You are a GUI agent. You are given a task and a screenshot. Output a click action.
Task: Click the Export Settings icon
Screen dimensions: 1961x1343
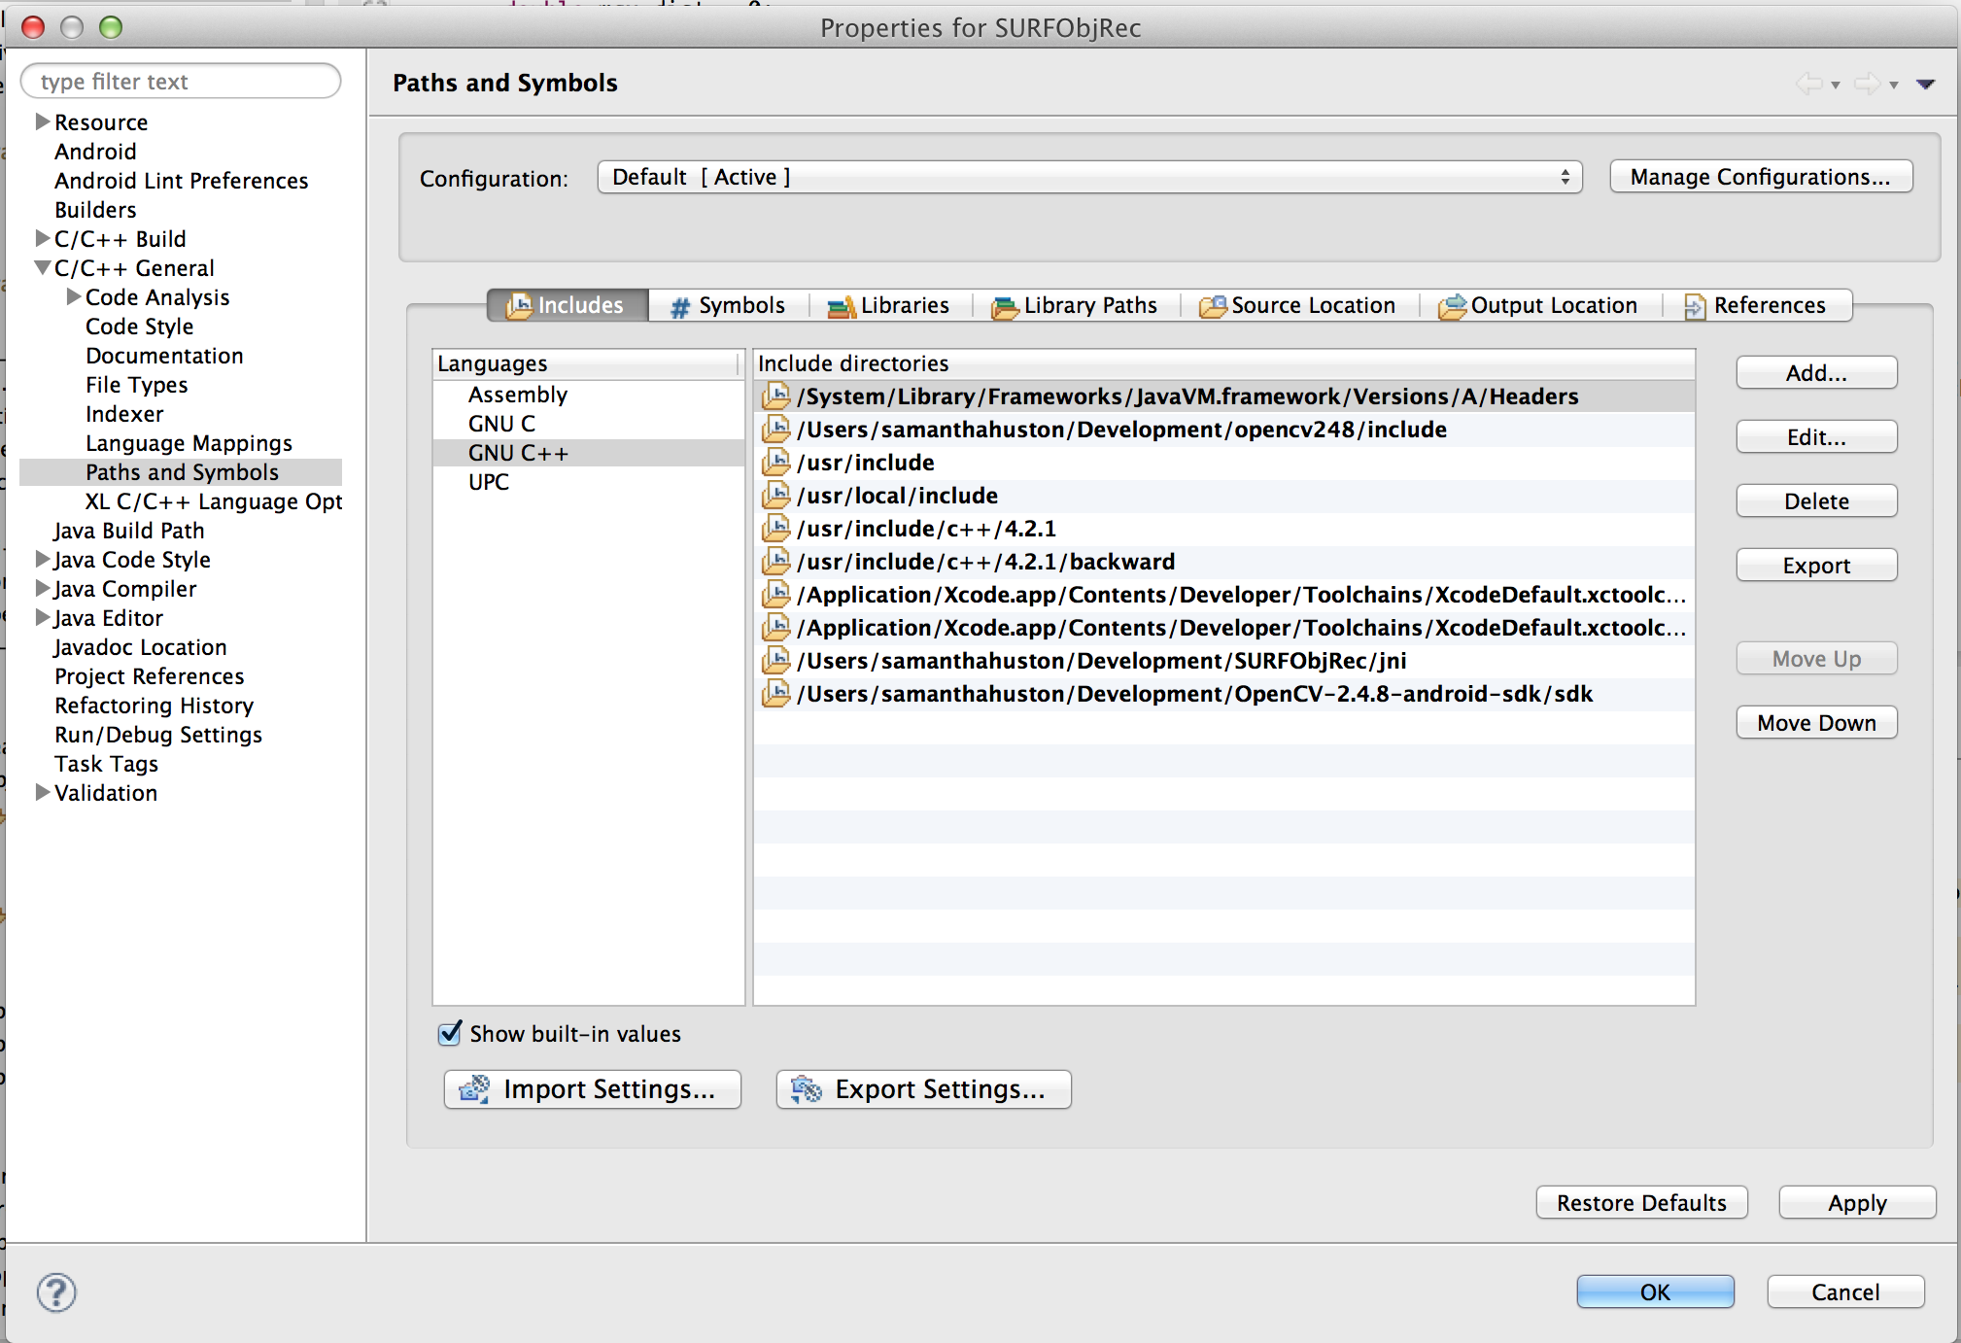(807, 1089)
